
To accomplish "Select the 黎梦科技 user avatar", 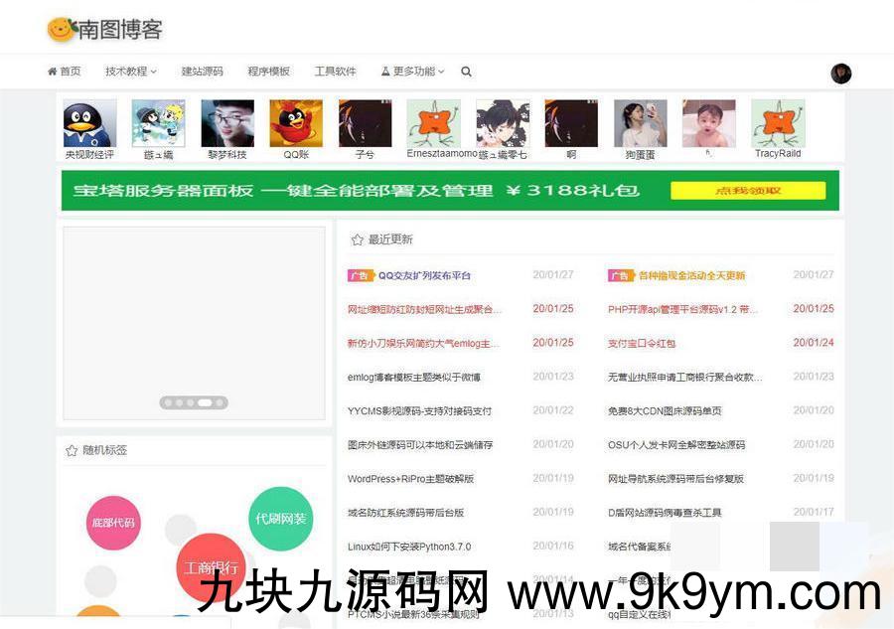I will click(227, 124).
